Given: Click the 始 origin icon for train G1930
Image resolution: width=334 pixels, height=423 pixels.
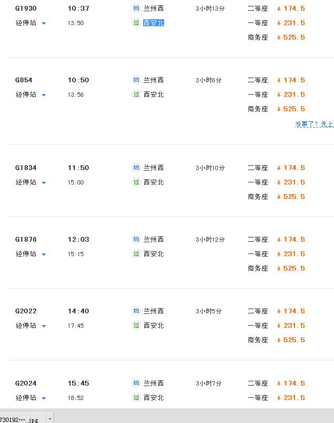Looking at the screenshot, I should pos(136,8).
